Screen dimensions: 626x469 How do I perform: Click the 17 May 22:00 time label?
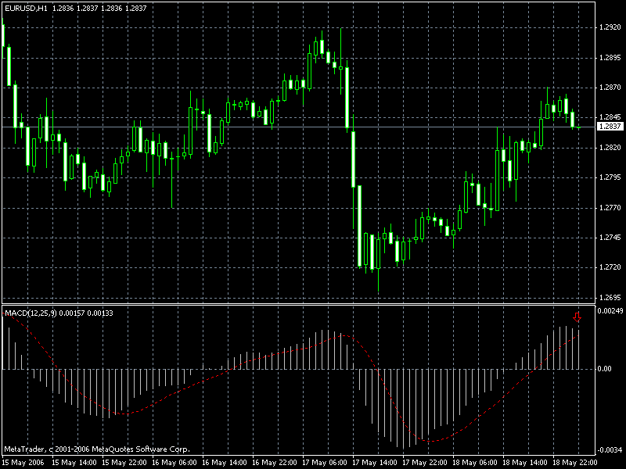tap(425, 463)
